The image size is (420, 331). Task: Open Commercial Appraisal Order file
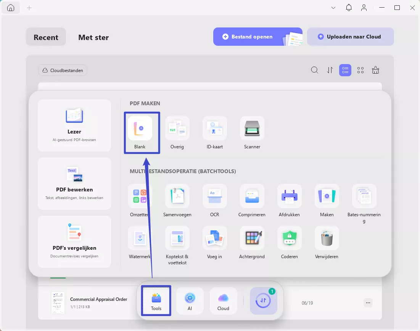coord(98,299)
